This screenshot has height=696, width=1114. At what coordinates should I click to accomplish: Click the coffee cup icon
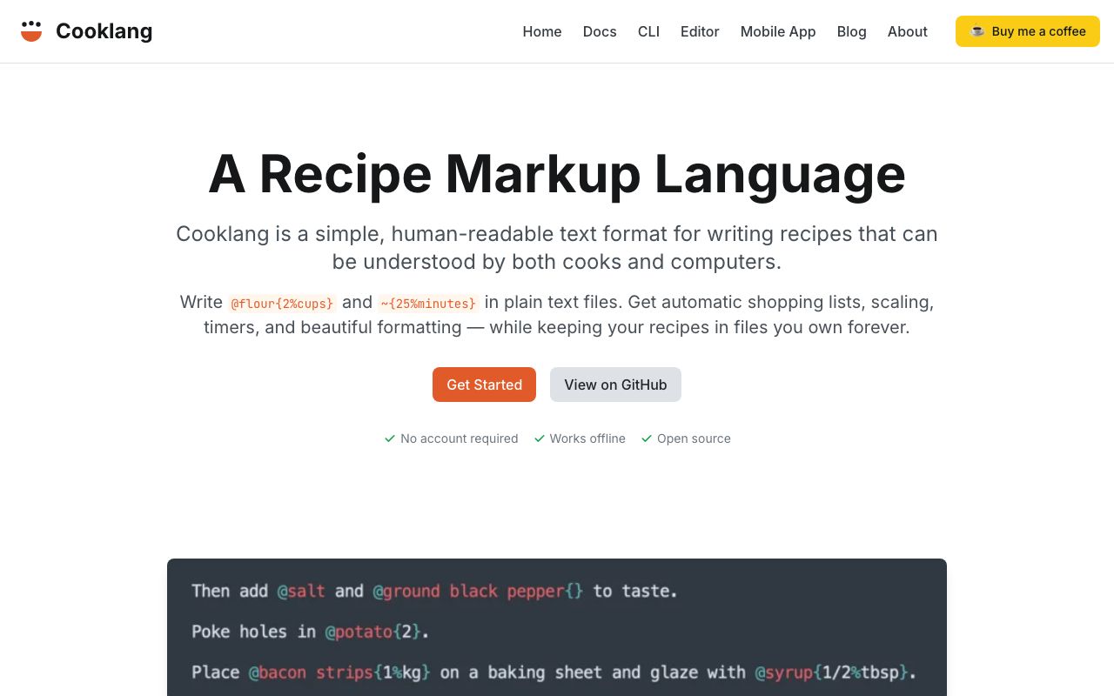tap(977, 31)
